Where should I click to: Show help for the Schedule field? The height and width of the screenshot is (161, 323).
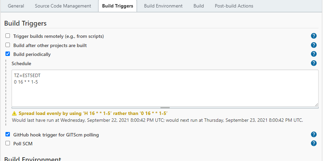(x=313, y=63)
